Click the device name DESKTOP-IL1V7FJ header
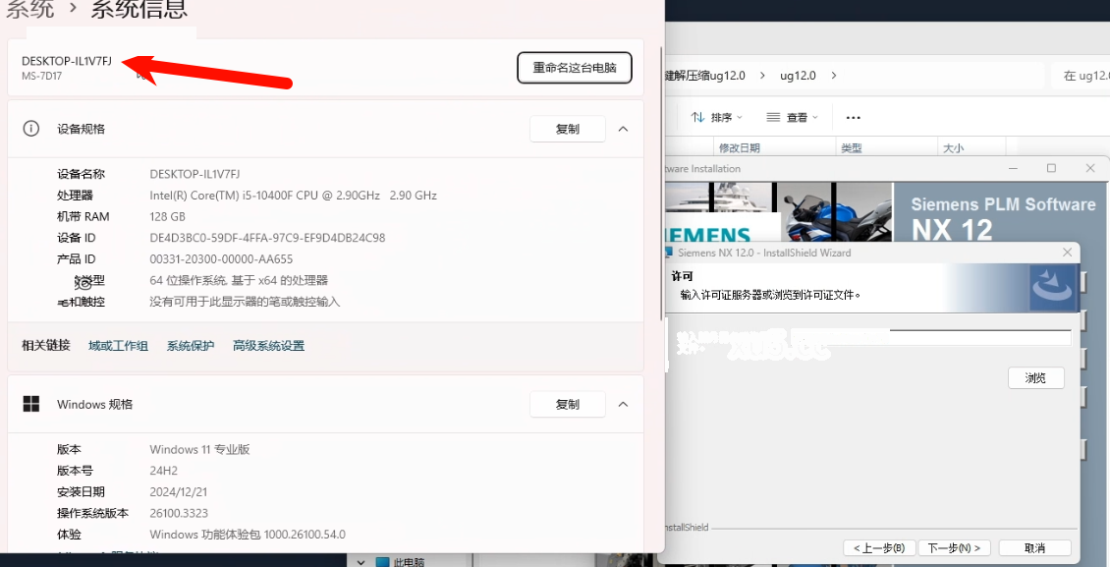This screenshot has width=1110, height=567. pos(67,62)
